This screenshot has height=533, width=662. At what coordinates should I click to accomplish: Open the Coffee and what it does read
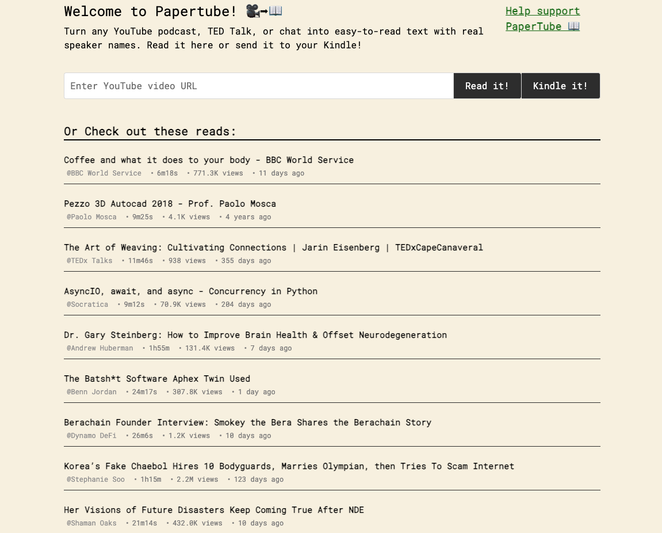coord(209,160)
